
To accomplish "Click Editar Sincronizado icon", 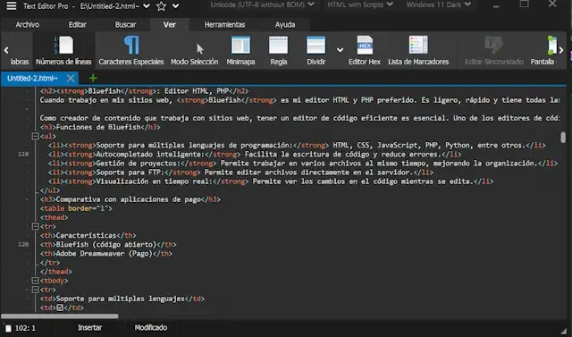I will tap(494, 46).
